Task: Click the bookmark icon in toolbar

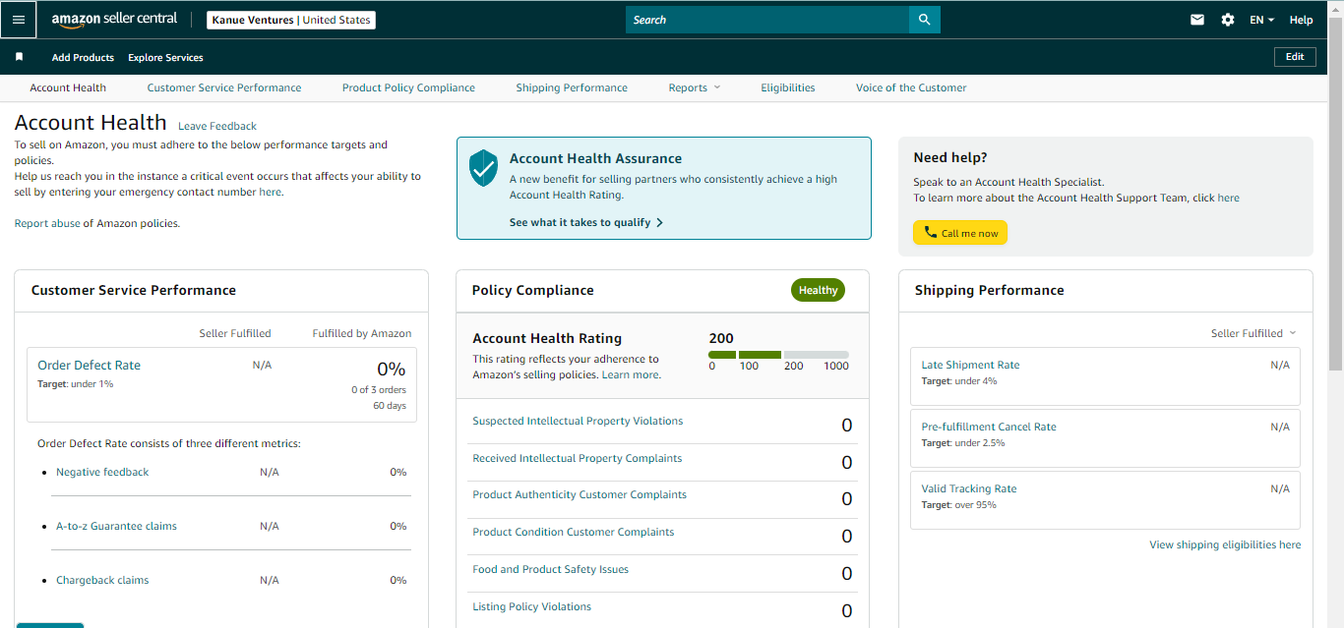Action: [19, 57]
